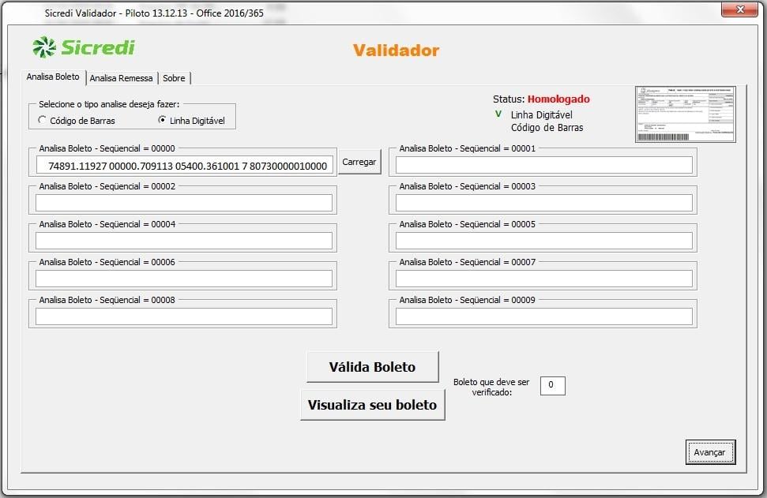Click the Carregar button
Image resolution: width=767 pixels, height=498 pixels.
(x=359, y=162)
